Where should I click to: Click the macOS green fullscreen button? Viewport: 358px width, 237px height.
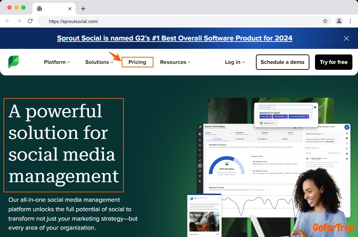pyautogui.click(x=23, y=8)
